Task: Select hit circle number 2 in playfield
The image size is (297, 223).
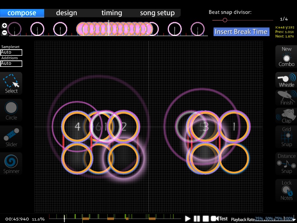Action: coord(124,126)
